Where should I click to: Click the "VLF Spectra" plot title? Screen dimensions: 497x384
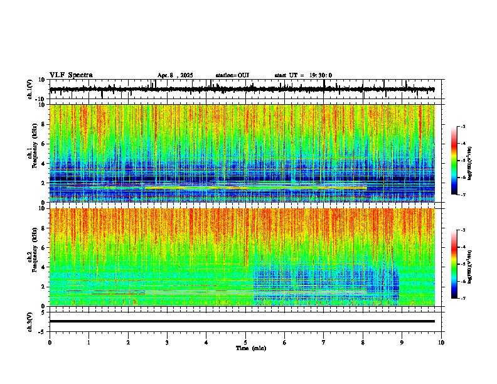point(71,75)
